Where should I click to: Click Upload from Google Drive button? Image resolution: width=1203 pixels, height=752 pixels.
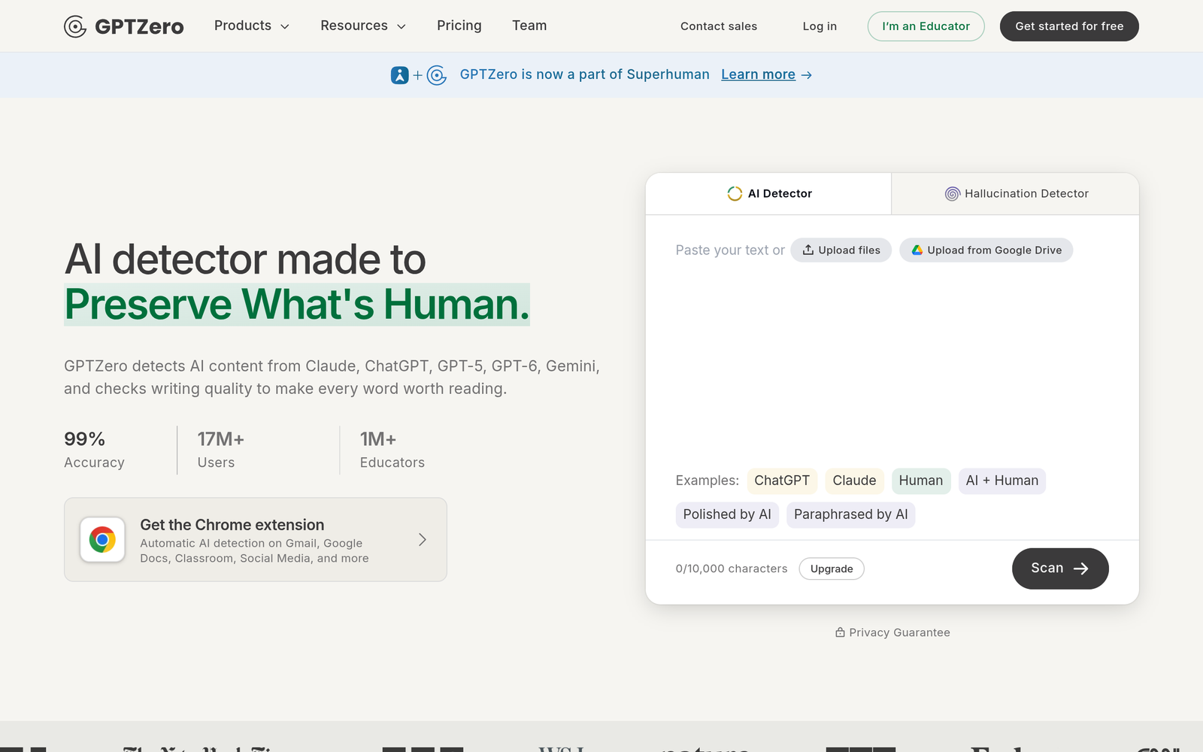986,250
